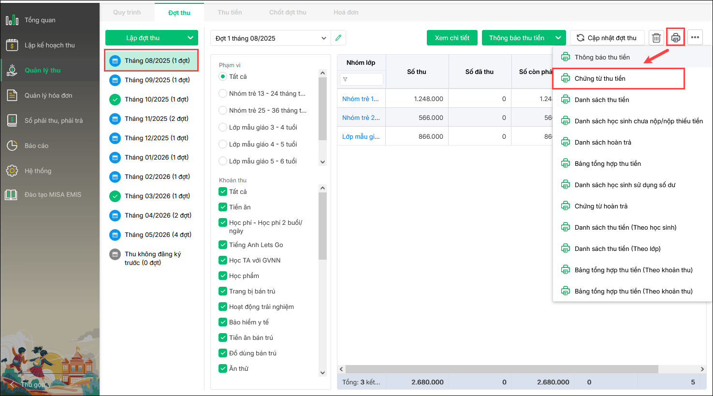The image size is (713, 396).
Task: Click the printer icon in the toolbar
Action: click(x=675, y=38)
